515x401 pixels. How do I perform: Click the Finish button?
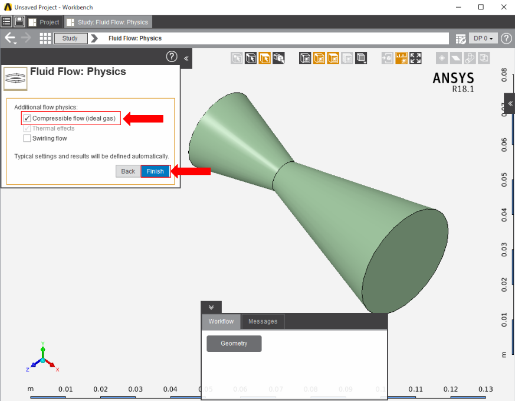(x=155, y=171)
